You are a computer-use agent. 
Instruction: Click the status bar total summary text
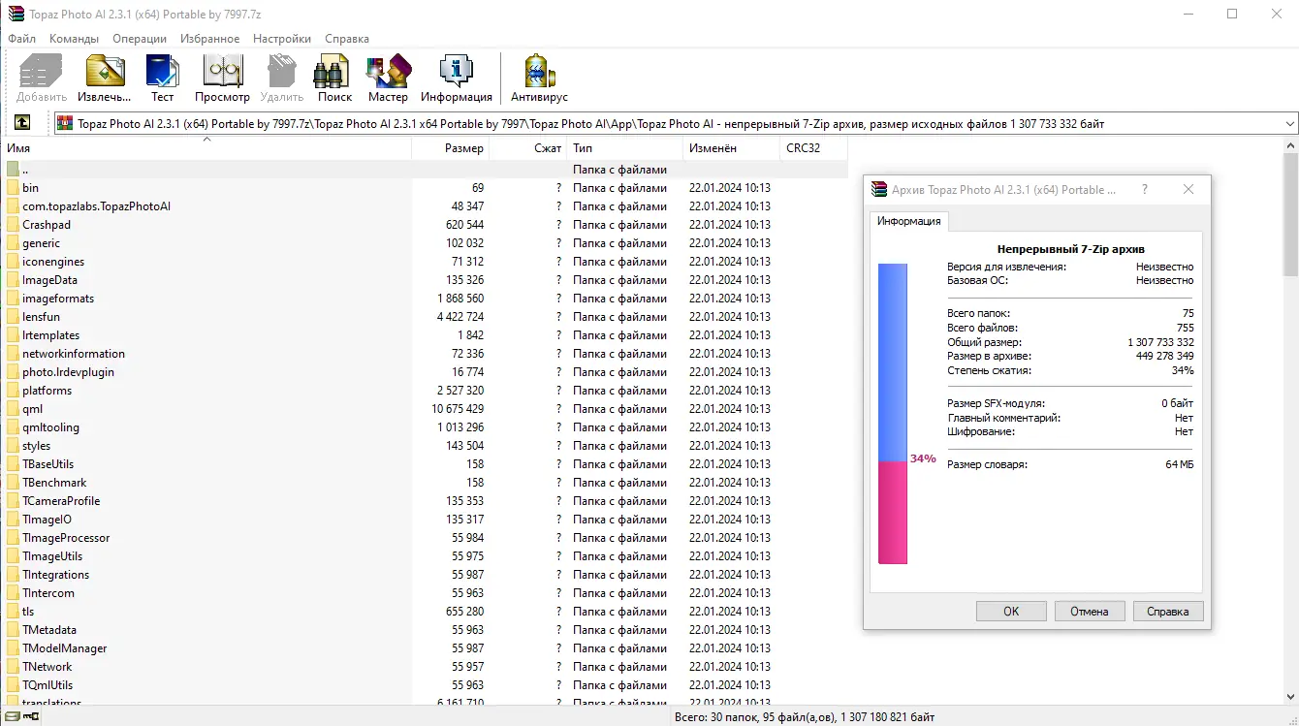coord(804,717)
